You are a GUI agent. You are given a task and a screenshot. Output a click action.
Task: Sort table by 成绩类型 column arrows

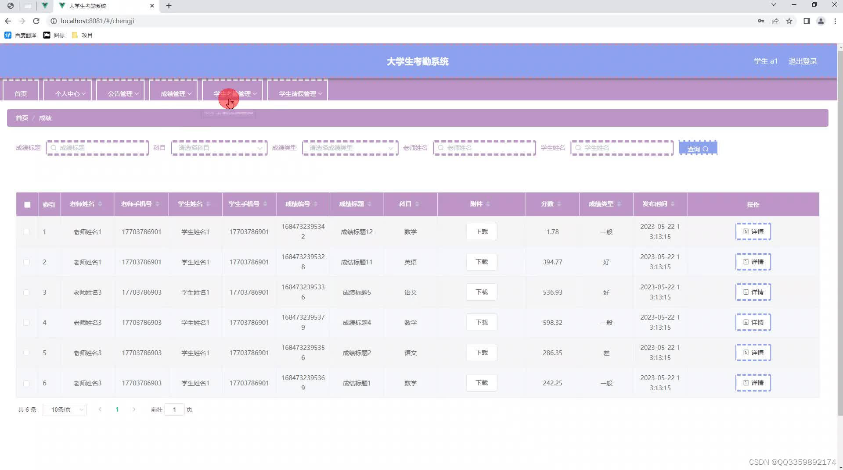[619, 204]
